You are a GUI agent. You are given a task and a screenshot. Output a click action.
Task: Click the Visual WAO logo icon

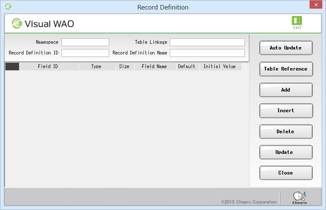17,24
